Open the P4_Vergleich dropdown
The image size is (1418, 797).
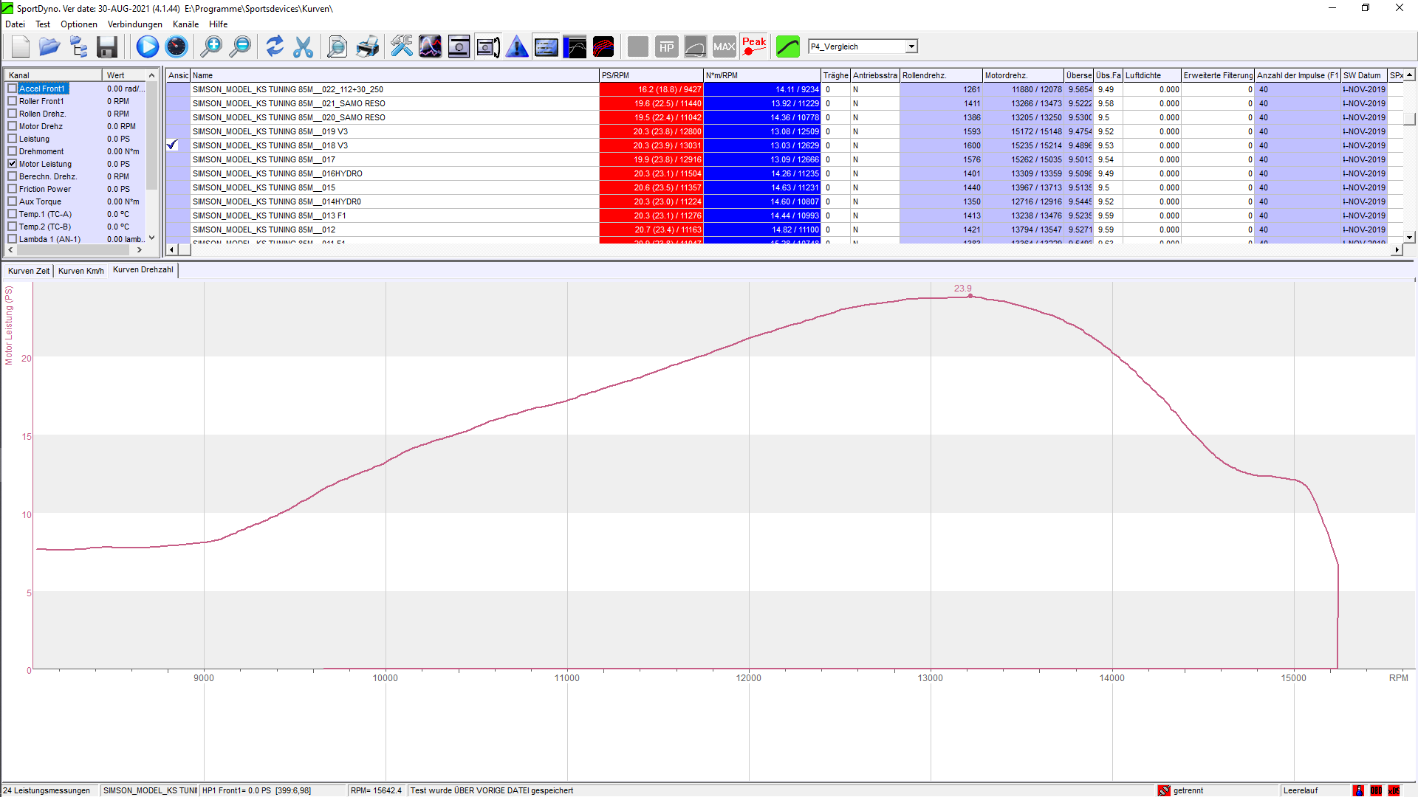coord(911,46)
